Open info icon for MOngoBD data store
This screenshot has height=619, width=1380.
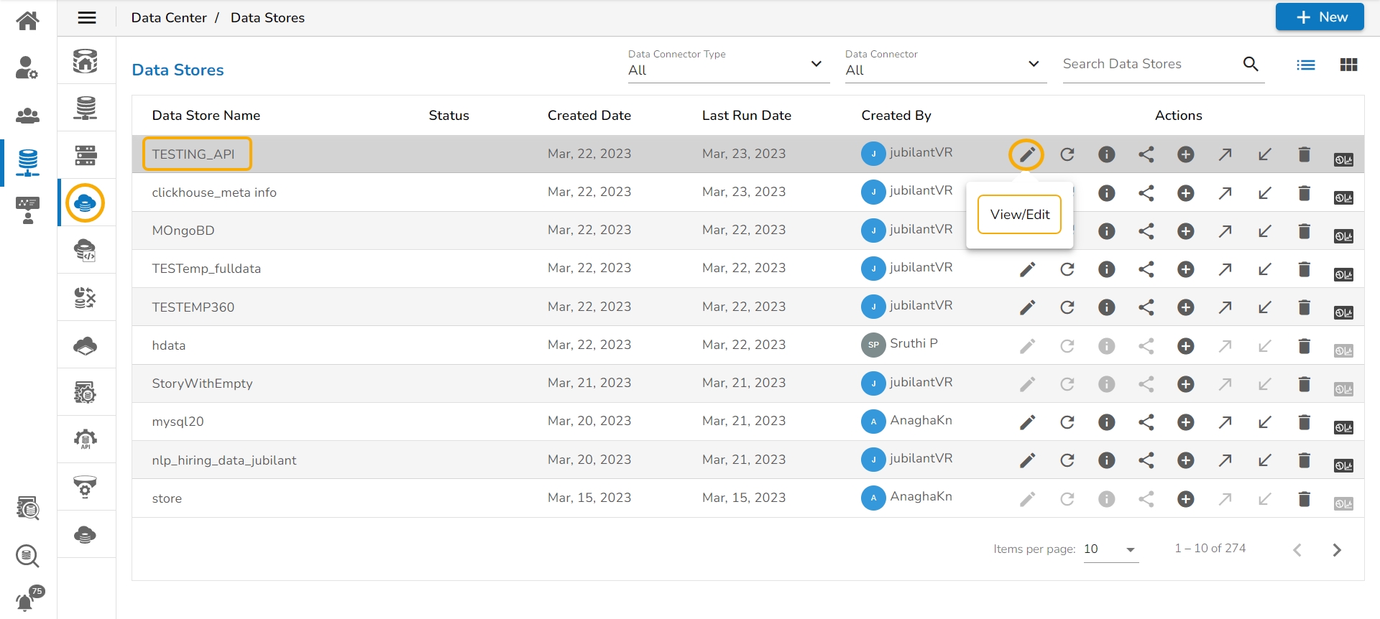tap(1106, 231)
